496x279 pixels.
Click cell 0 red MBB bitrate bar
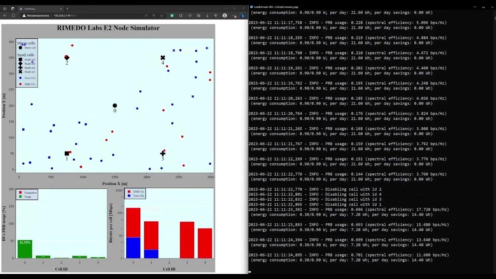coord(133,223)
